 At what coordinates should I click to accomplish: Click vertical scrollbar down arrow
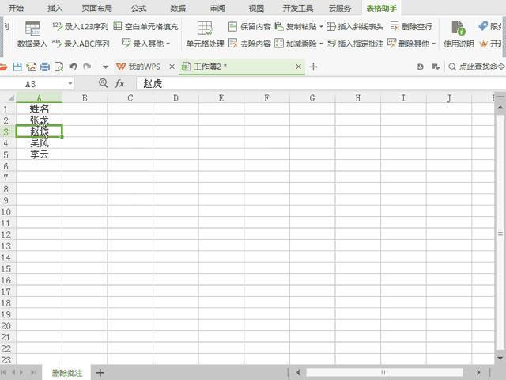click(500, 359)
